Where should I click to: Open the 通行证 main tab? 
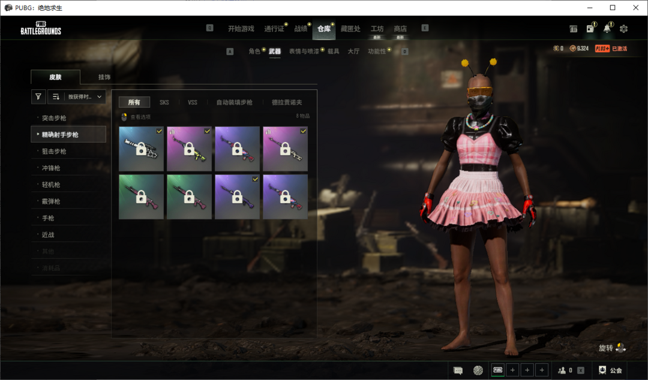point(274,29)
